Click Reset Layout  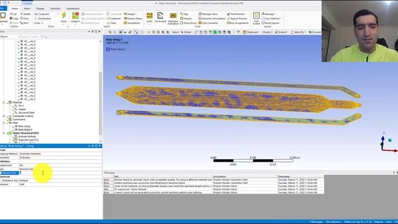click(271, 23)
